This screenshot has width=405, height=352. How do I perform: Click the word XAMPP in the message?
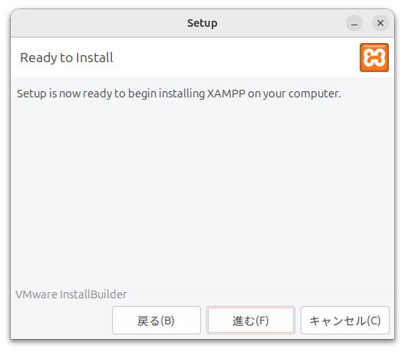coord(226,94)
